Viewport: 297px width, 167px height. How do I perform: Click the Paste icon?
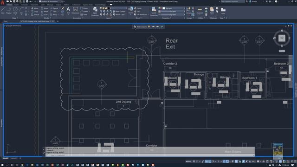click(212, 10)
